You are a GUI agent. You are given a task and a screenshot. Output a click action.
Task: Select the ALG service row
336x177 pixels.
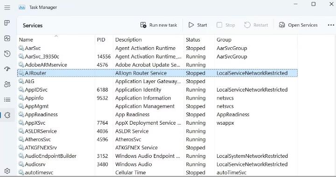157,81
